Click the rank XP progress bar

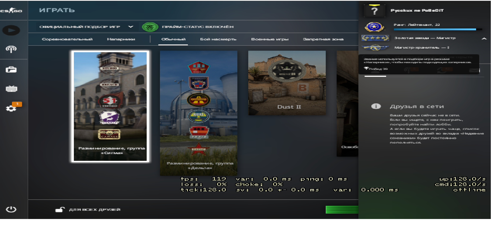coord(438,29)
